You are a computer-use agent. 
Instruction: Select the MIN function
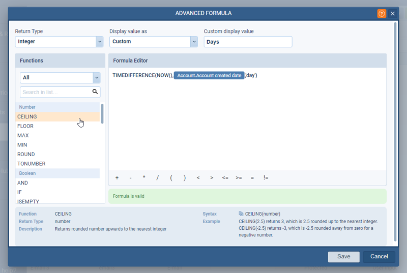tap(57, 145)
